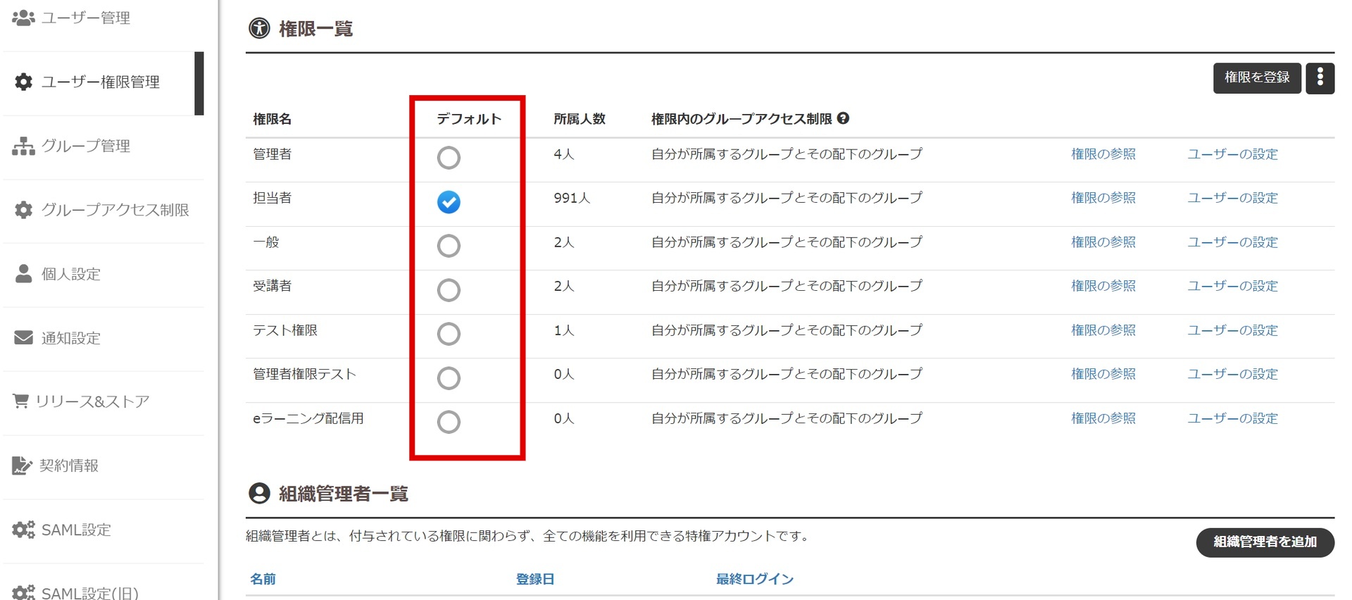Viewport: 1352px width, 600px height.
Task: Click the contract icon beside 契約情報
Action: 22,465
